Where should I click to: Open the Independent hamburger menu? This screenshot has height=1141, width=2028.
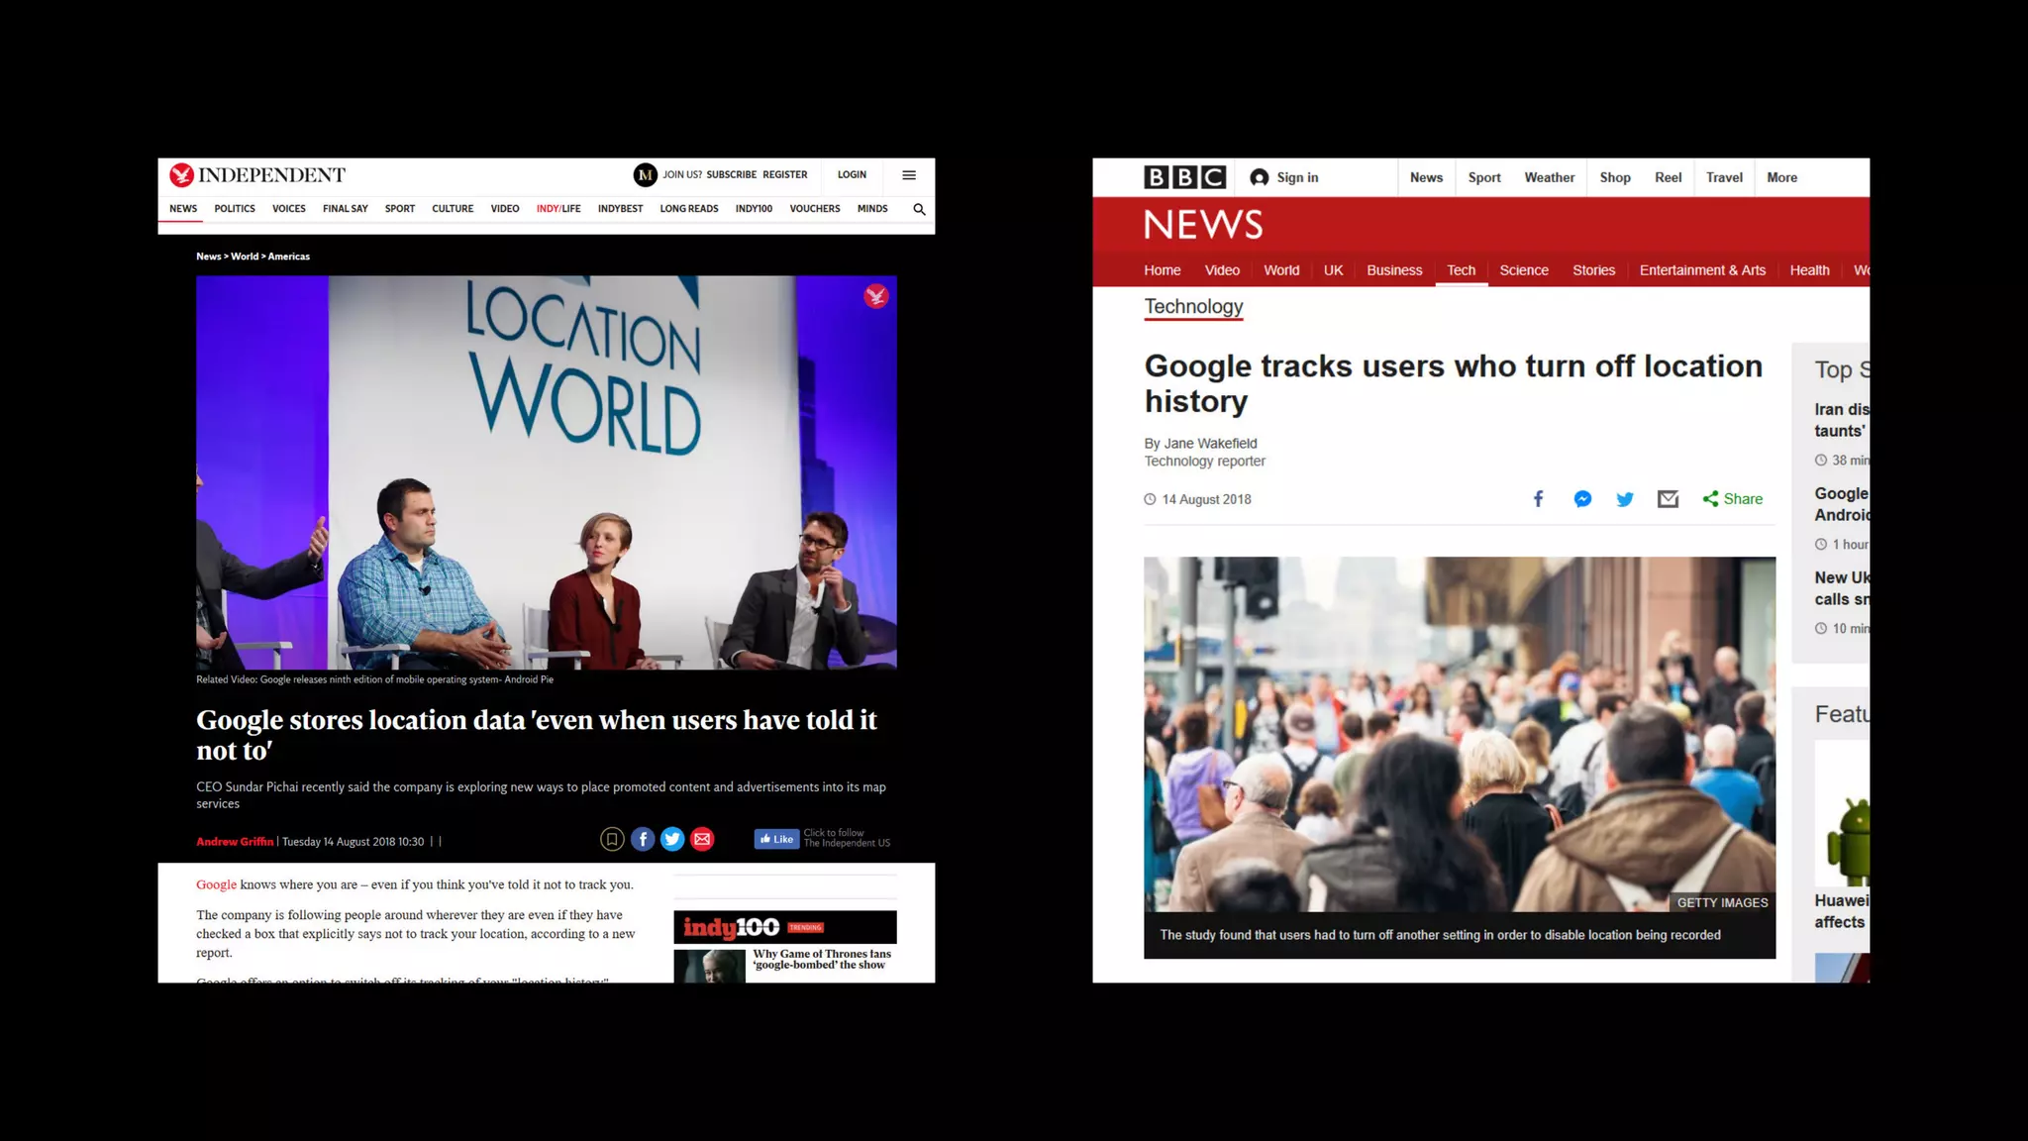tap(908, 175)
